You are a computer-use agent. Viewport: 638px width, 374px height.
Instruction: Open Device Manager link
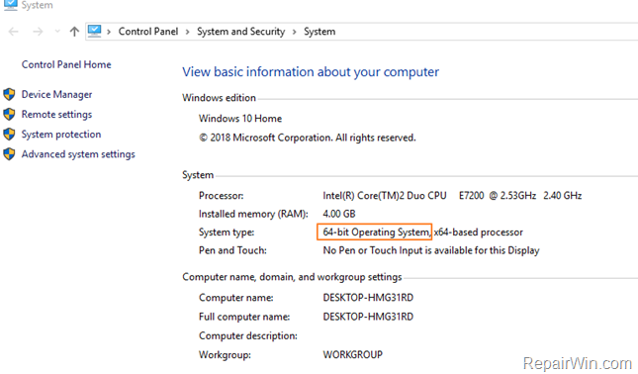point(56,94)
